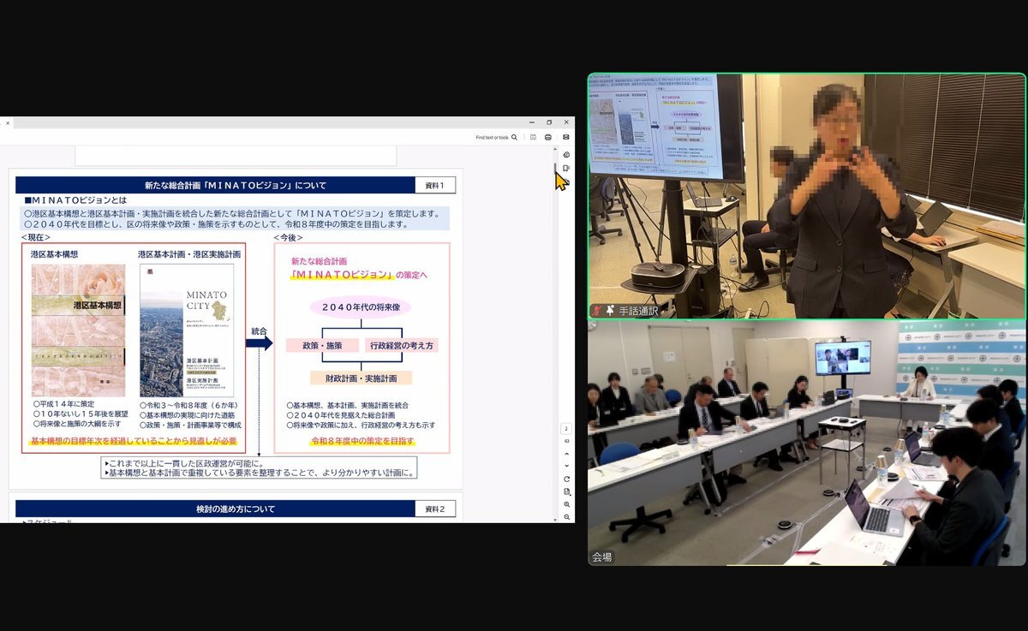Click the 資料2 label box
The width and height of the screenshot is (1028, 631).
(435, 509)
